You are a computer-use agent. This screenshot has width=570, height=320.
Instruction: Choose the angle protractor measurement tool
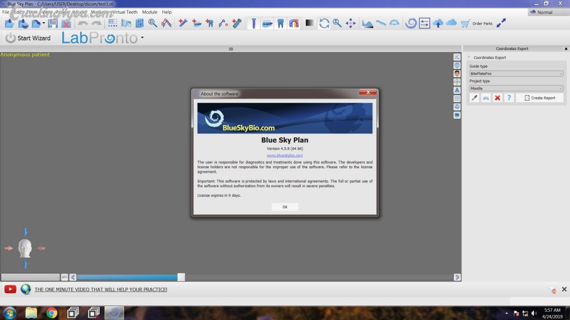coord(395,23)
